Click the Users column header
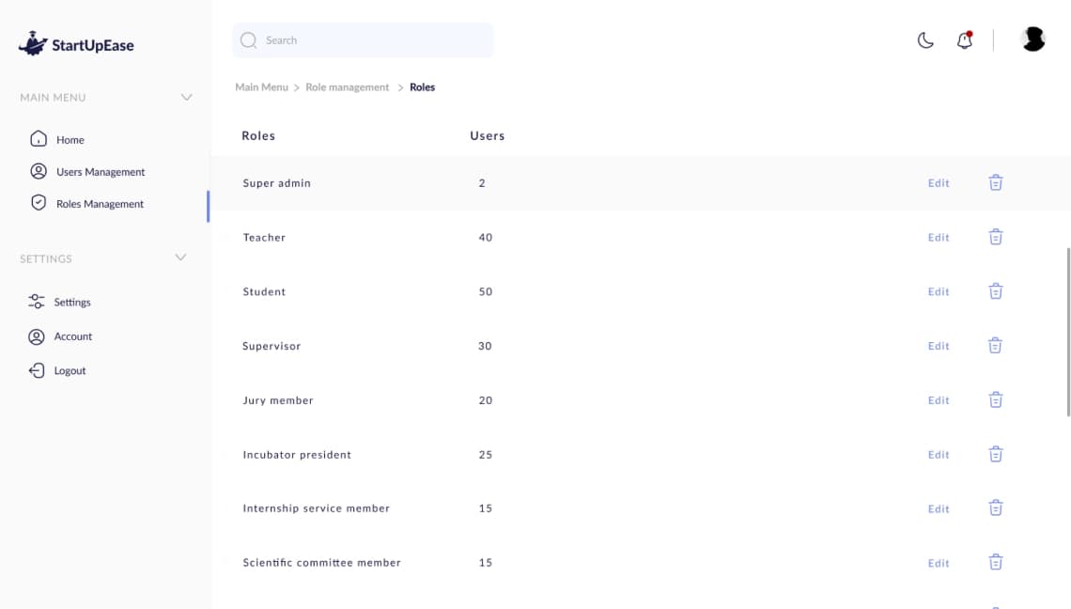1071x609 pixels. coord(487,135)
